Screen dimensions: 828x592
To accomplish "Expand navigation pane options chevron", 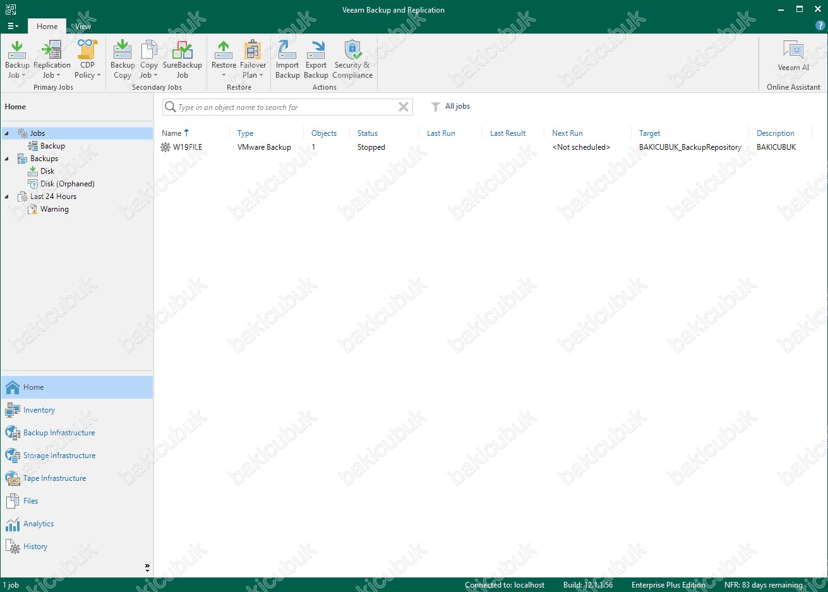I will (147, 568).
